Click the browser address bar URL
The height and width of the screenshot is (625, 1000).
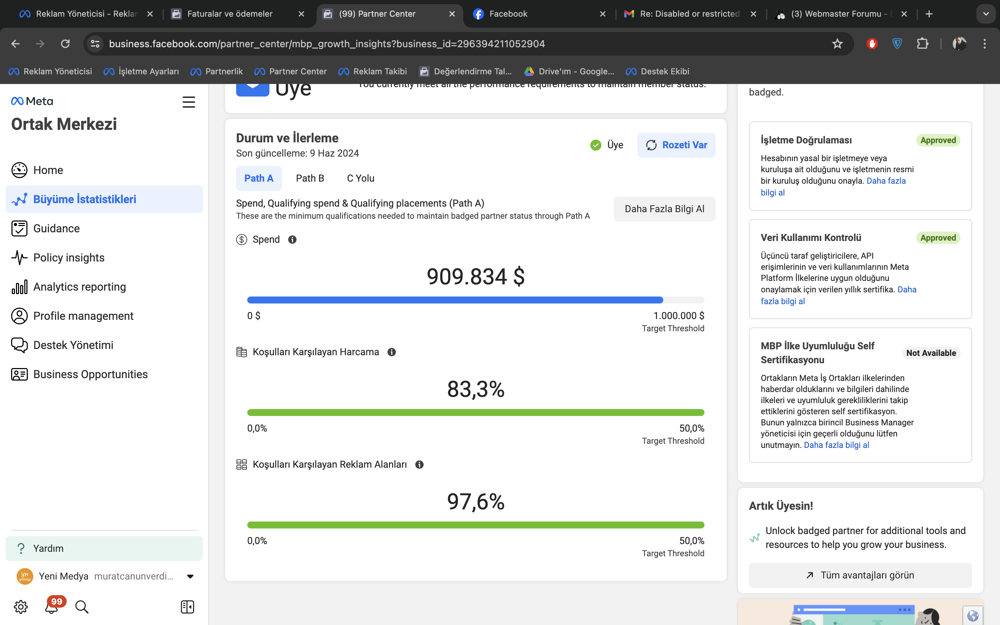[x=327, y=43]
